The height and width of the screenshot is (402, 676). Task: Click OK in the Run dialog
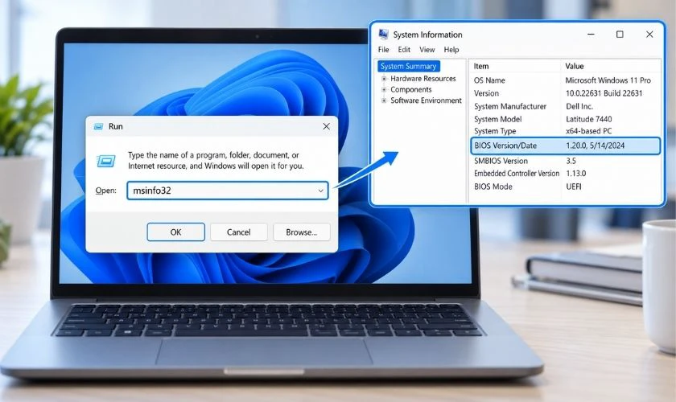coord(176,232)
